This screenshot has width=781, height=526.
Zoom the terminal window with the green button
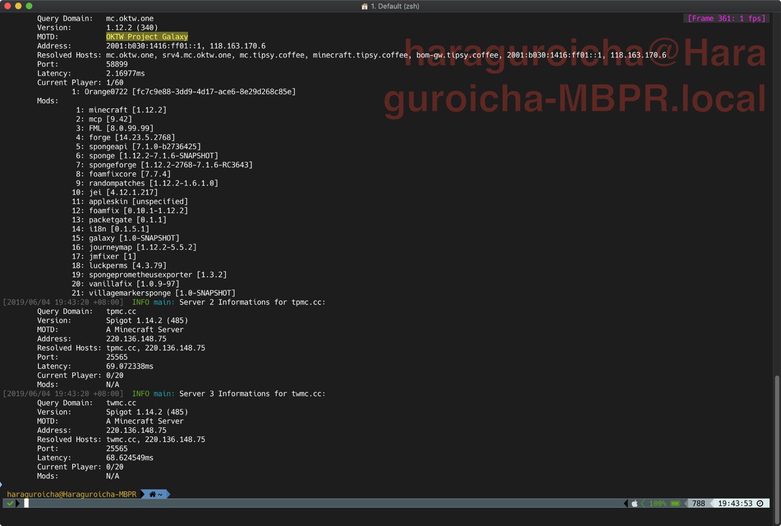tap(29, 6)
